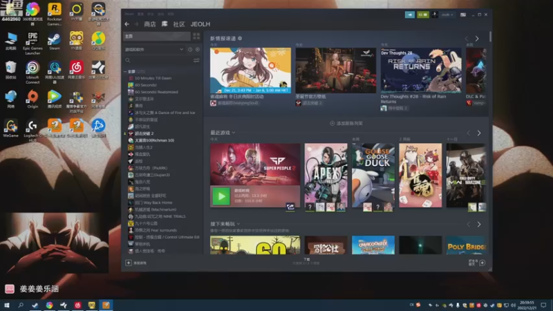Click the user avatar in the title bar
Screen dimensions: 553x311
(435, 15)
